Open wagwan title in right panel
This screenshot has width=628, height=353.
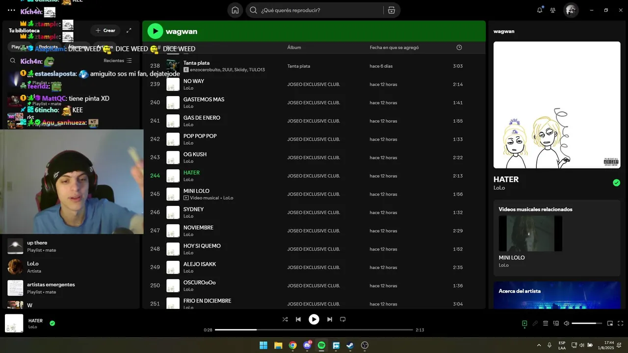tap(504, 31)
